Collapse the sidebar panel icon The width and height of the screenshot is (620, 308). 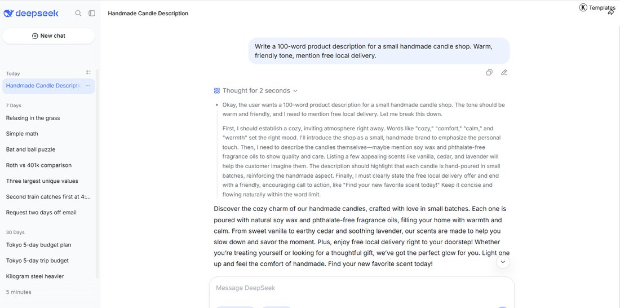coord(92,13)
